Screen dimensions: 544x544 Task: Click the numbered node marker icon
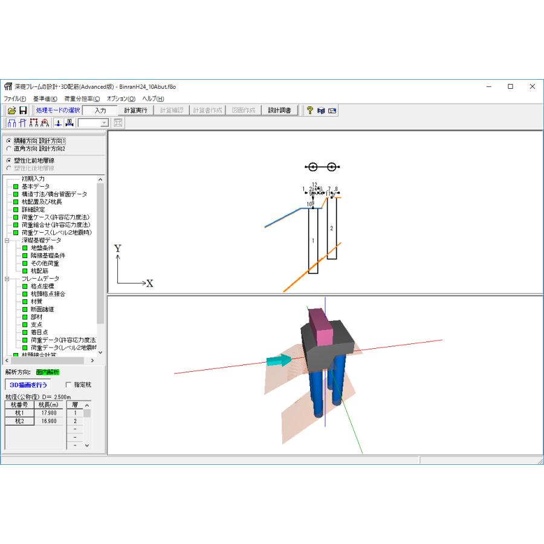58,123
